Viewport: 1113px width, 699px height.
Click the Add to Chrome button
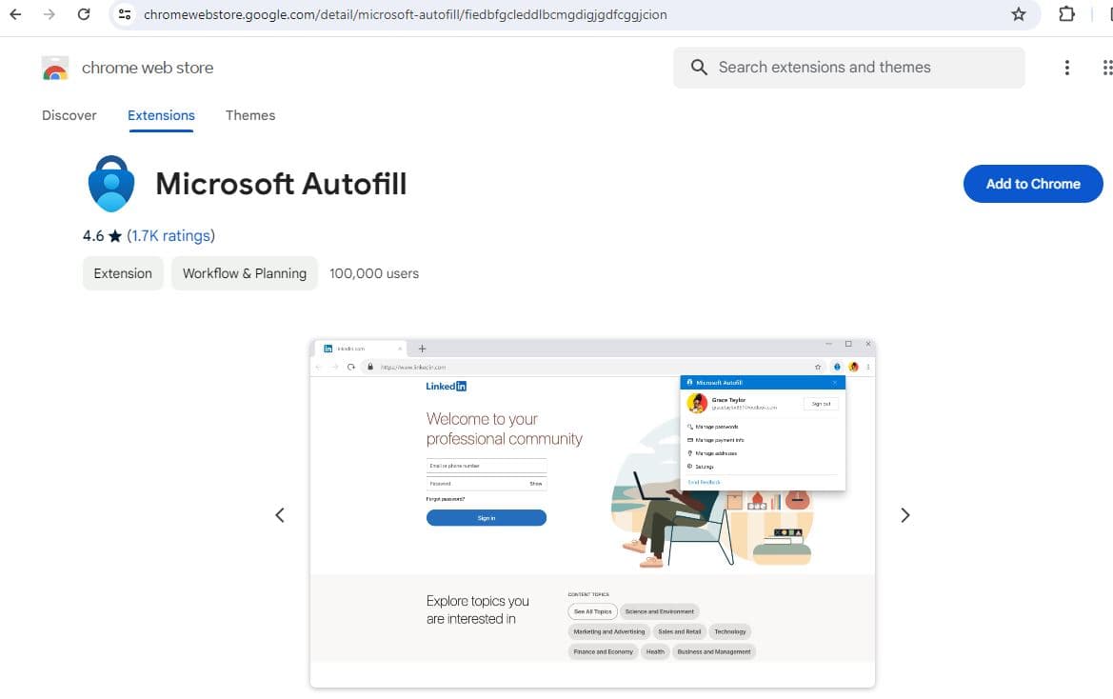click(x=1033, y=184)
